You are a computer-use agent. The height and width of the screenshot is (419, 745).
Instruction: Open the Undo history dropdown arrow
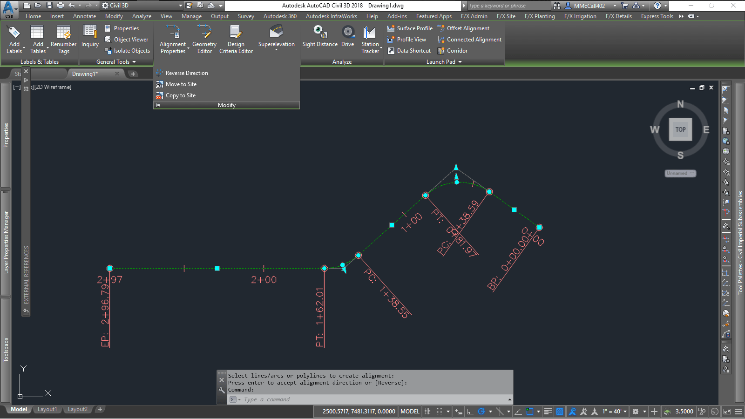tap(80, 6)
